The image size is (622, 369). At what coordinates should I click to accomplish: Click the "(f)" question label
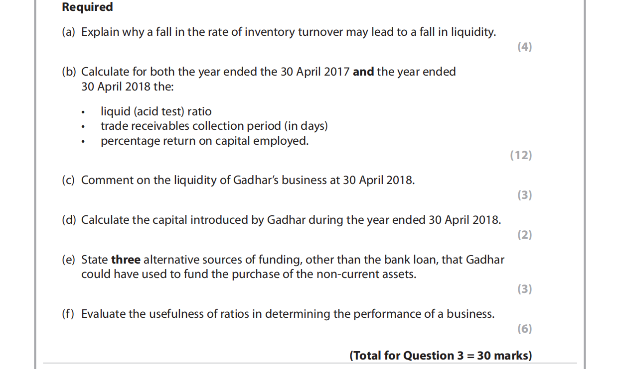pos(68,314)
